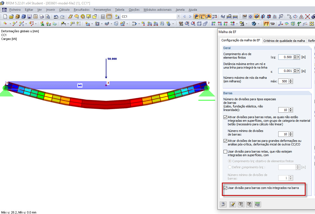Toggle the results eye display icon
The image size is (315, 214).
(x=209, y=17)
